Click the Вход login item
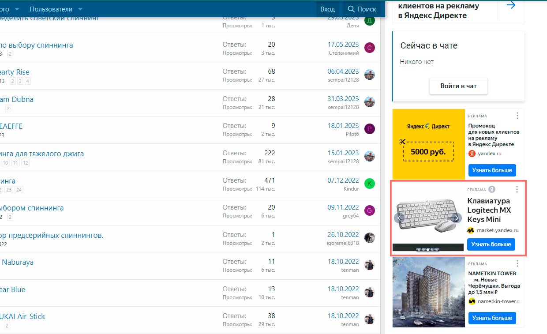Image resolution: width=547 pixels, height=334 pixels. click(327, 9)
